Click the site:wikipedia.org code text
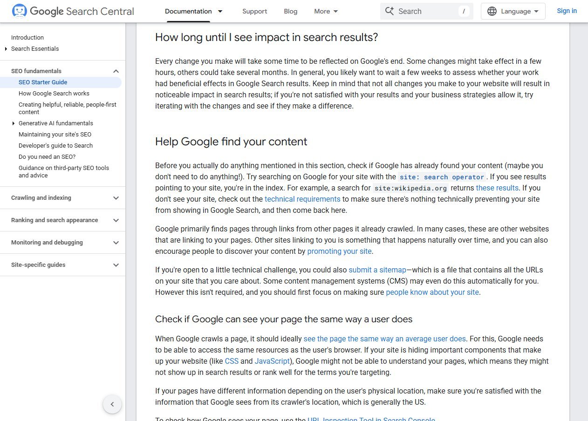Viewport: 588px width, 421px height. (x=410, y=188)
